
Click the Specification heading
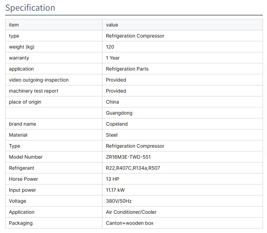point(30,8)
